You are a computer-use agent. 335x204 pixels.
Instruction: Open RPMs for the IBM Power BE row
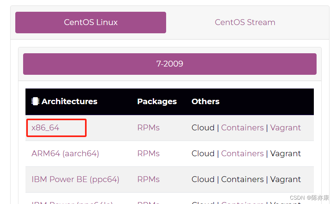(148, 179)
